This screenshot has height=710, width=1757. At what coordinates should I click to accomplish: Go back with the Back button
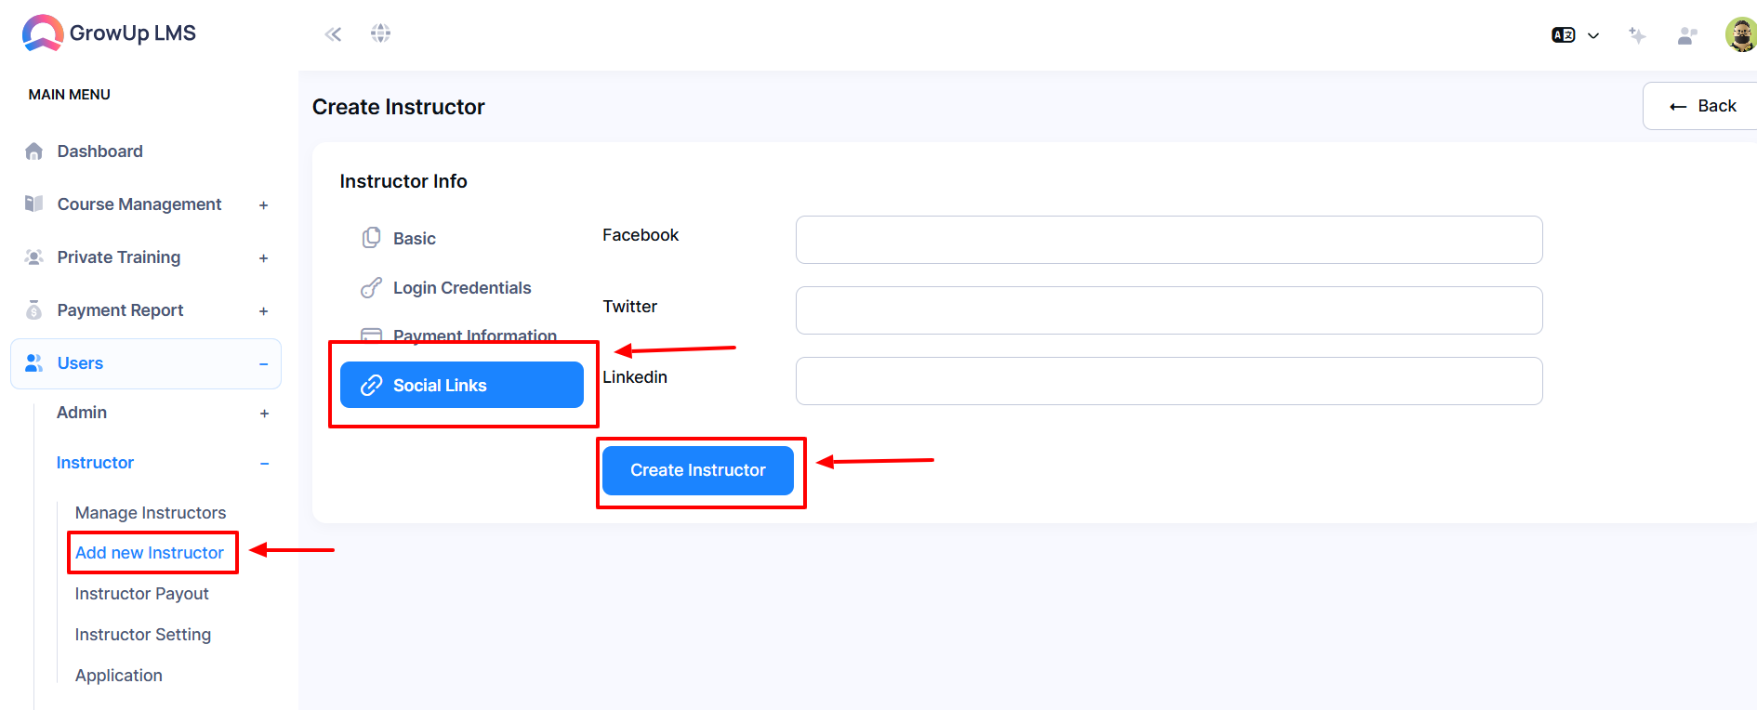pos(1700,106)
